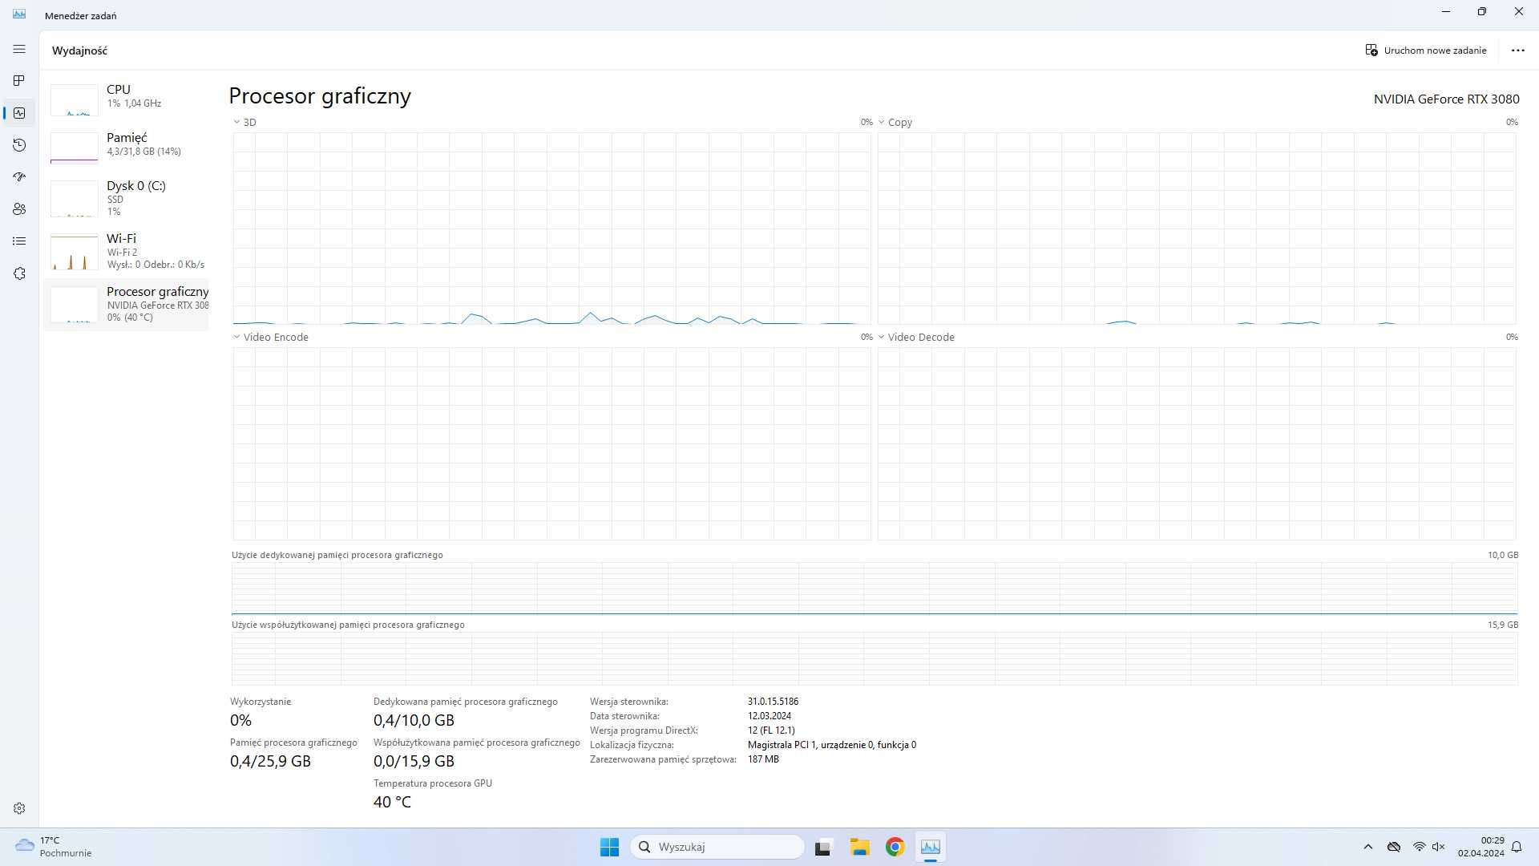Click the Magistrala PCI 1 location value
Image resolution: width=1539 pixels, height=866 pixels.
(x=832, y=745)
